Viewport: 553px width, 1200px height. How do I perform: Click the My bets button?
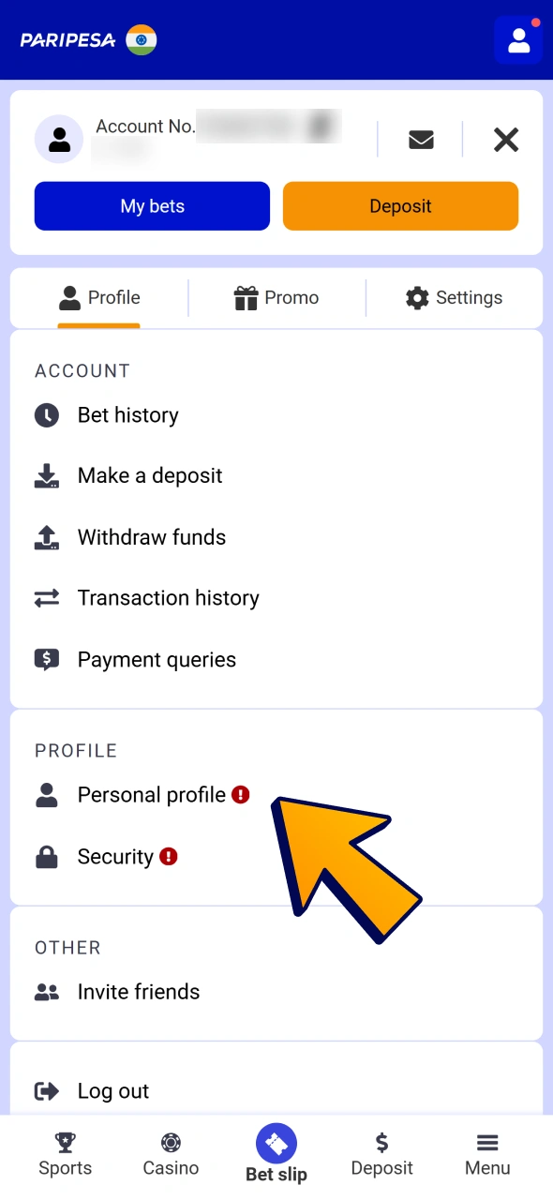tap(152, 206)
